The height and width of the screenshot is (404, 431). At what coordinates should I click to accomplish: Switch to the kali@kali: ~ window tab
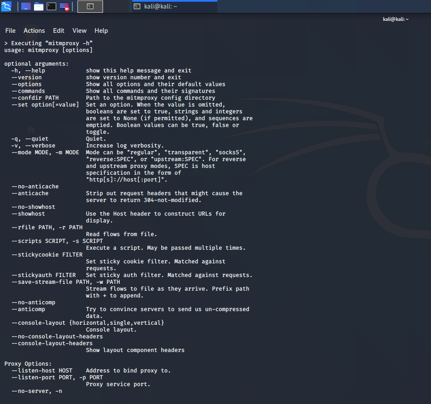click(174, 7)
